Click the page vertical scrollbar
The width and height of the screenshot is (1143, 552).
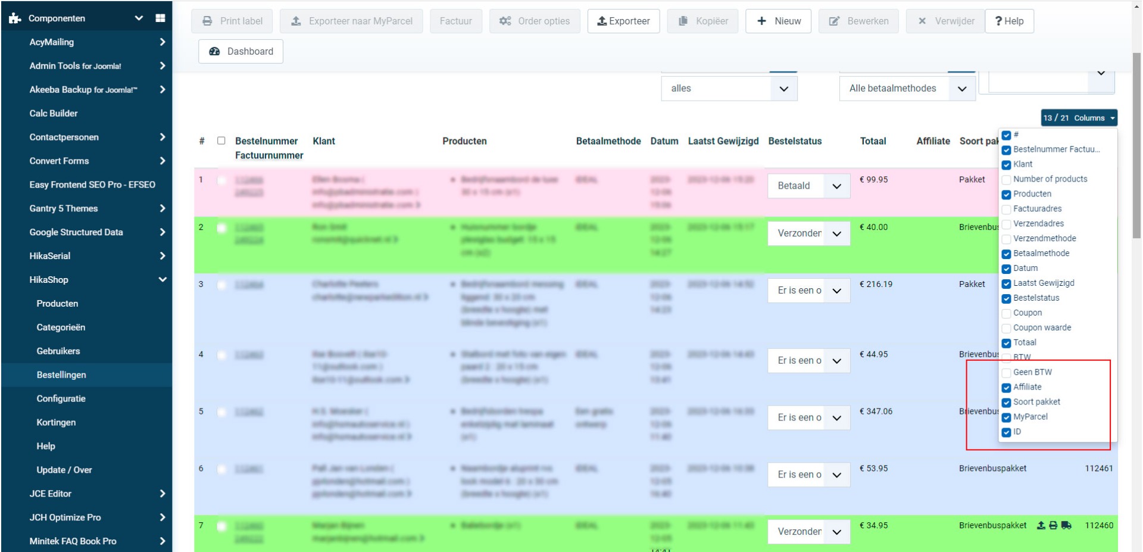(x=1137, y=145)
